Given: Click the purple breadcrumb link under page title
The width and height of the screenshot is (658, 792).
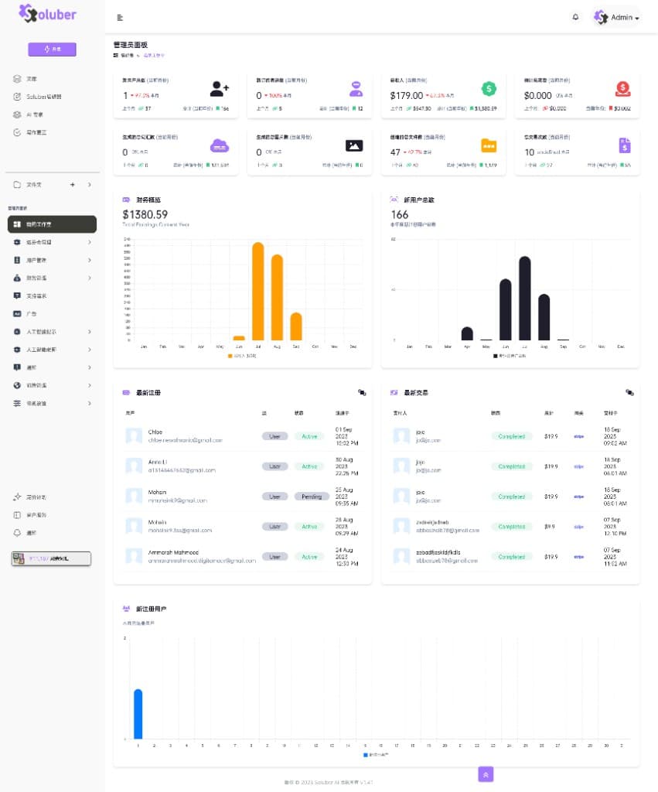Looking at the screenshot, I should (154, 56).
